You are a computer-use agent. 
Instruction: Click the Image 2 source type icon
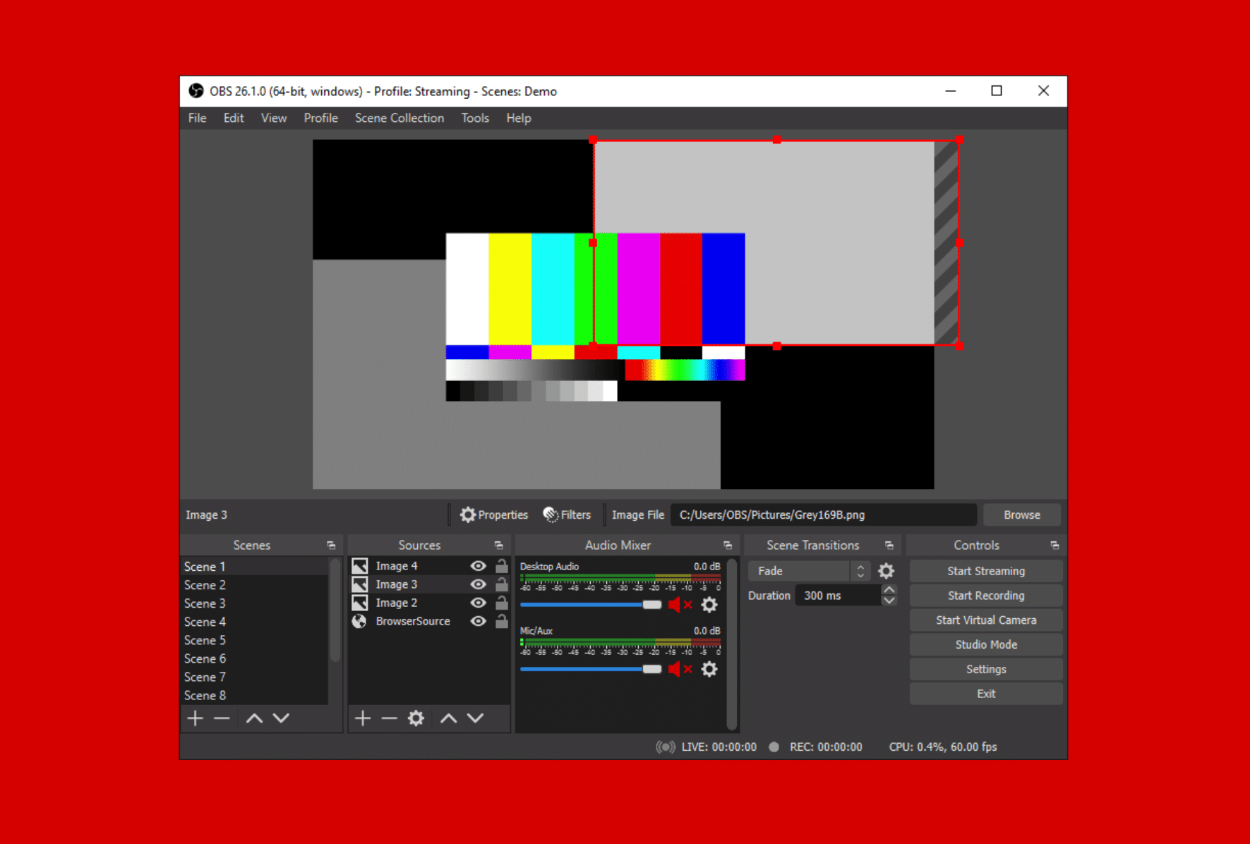(360, 603)
